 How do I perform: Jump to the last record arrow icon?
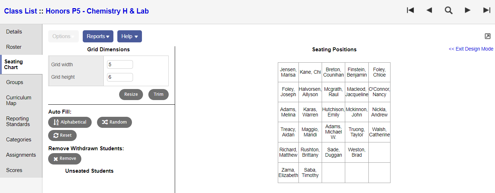click(x=486, y=10)
